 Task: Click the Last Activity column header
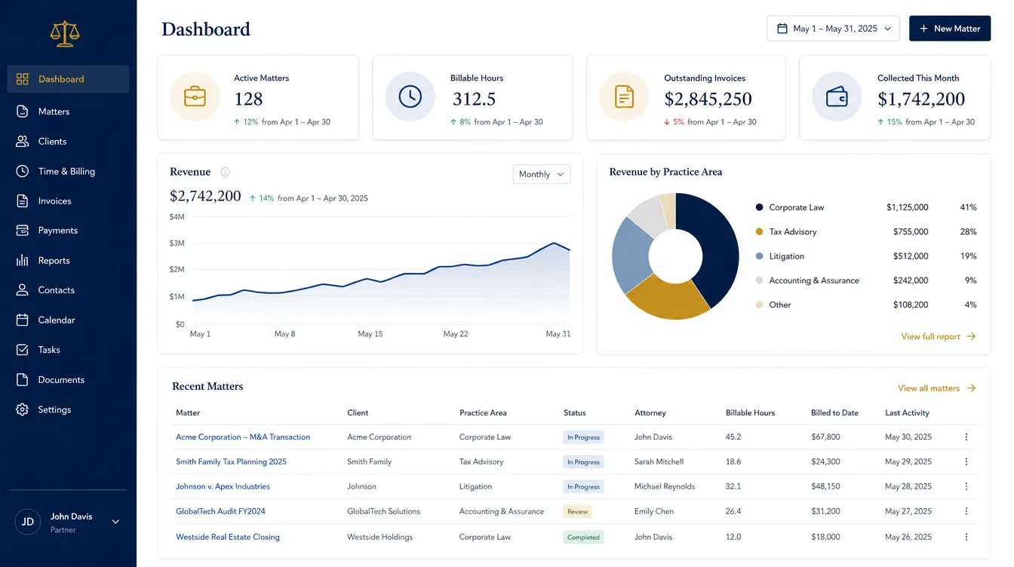coord(907,413)
